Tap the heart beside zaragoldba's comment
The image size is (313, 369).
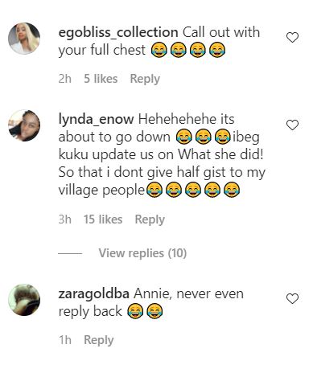tap(292, 298)
